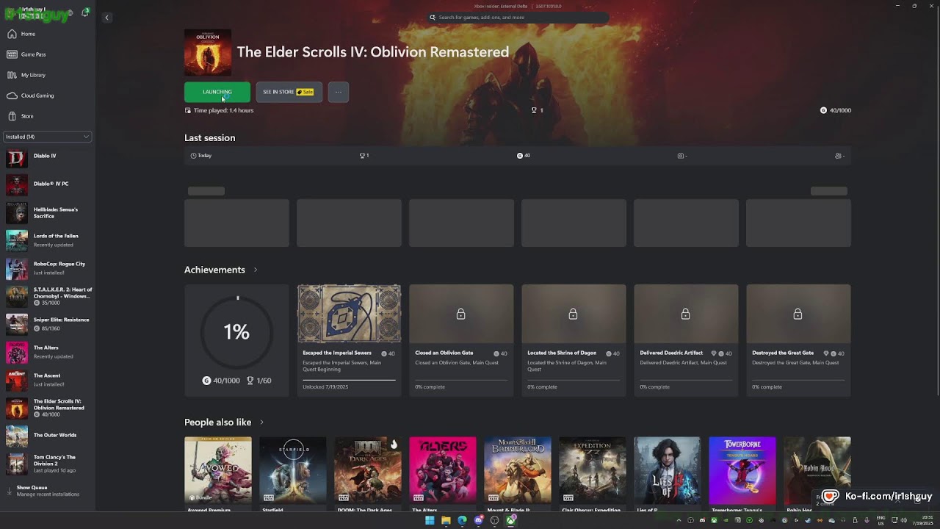
Task: Click the Last session screenshots camera icon
Action: coord(681,156)
